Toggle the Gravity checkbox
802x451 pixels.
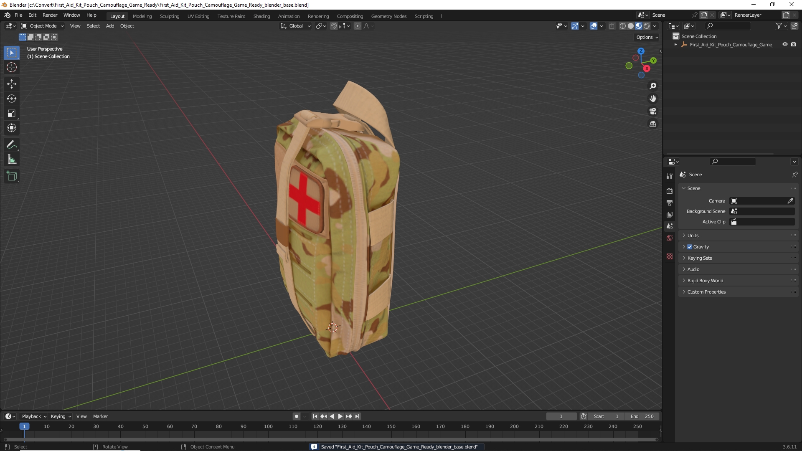tap(690, 247)
